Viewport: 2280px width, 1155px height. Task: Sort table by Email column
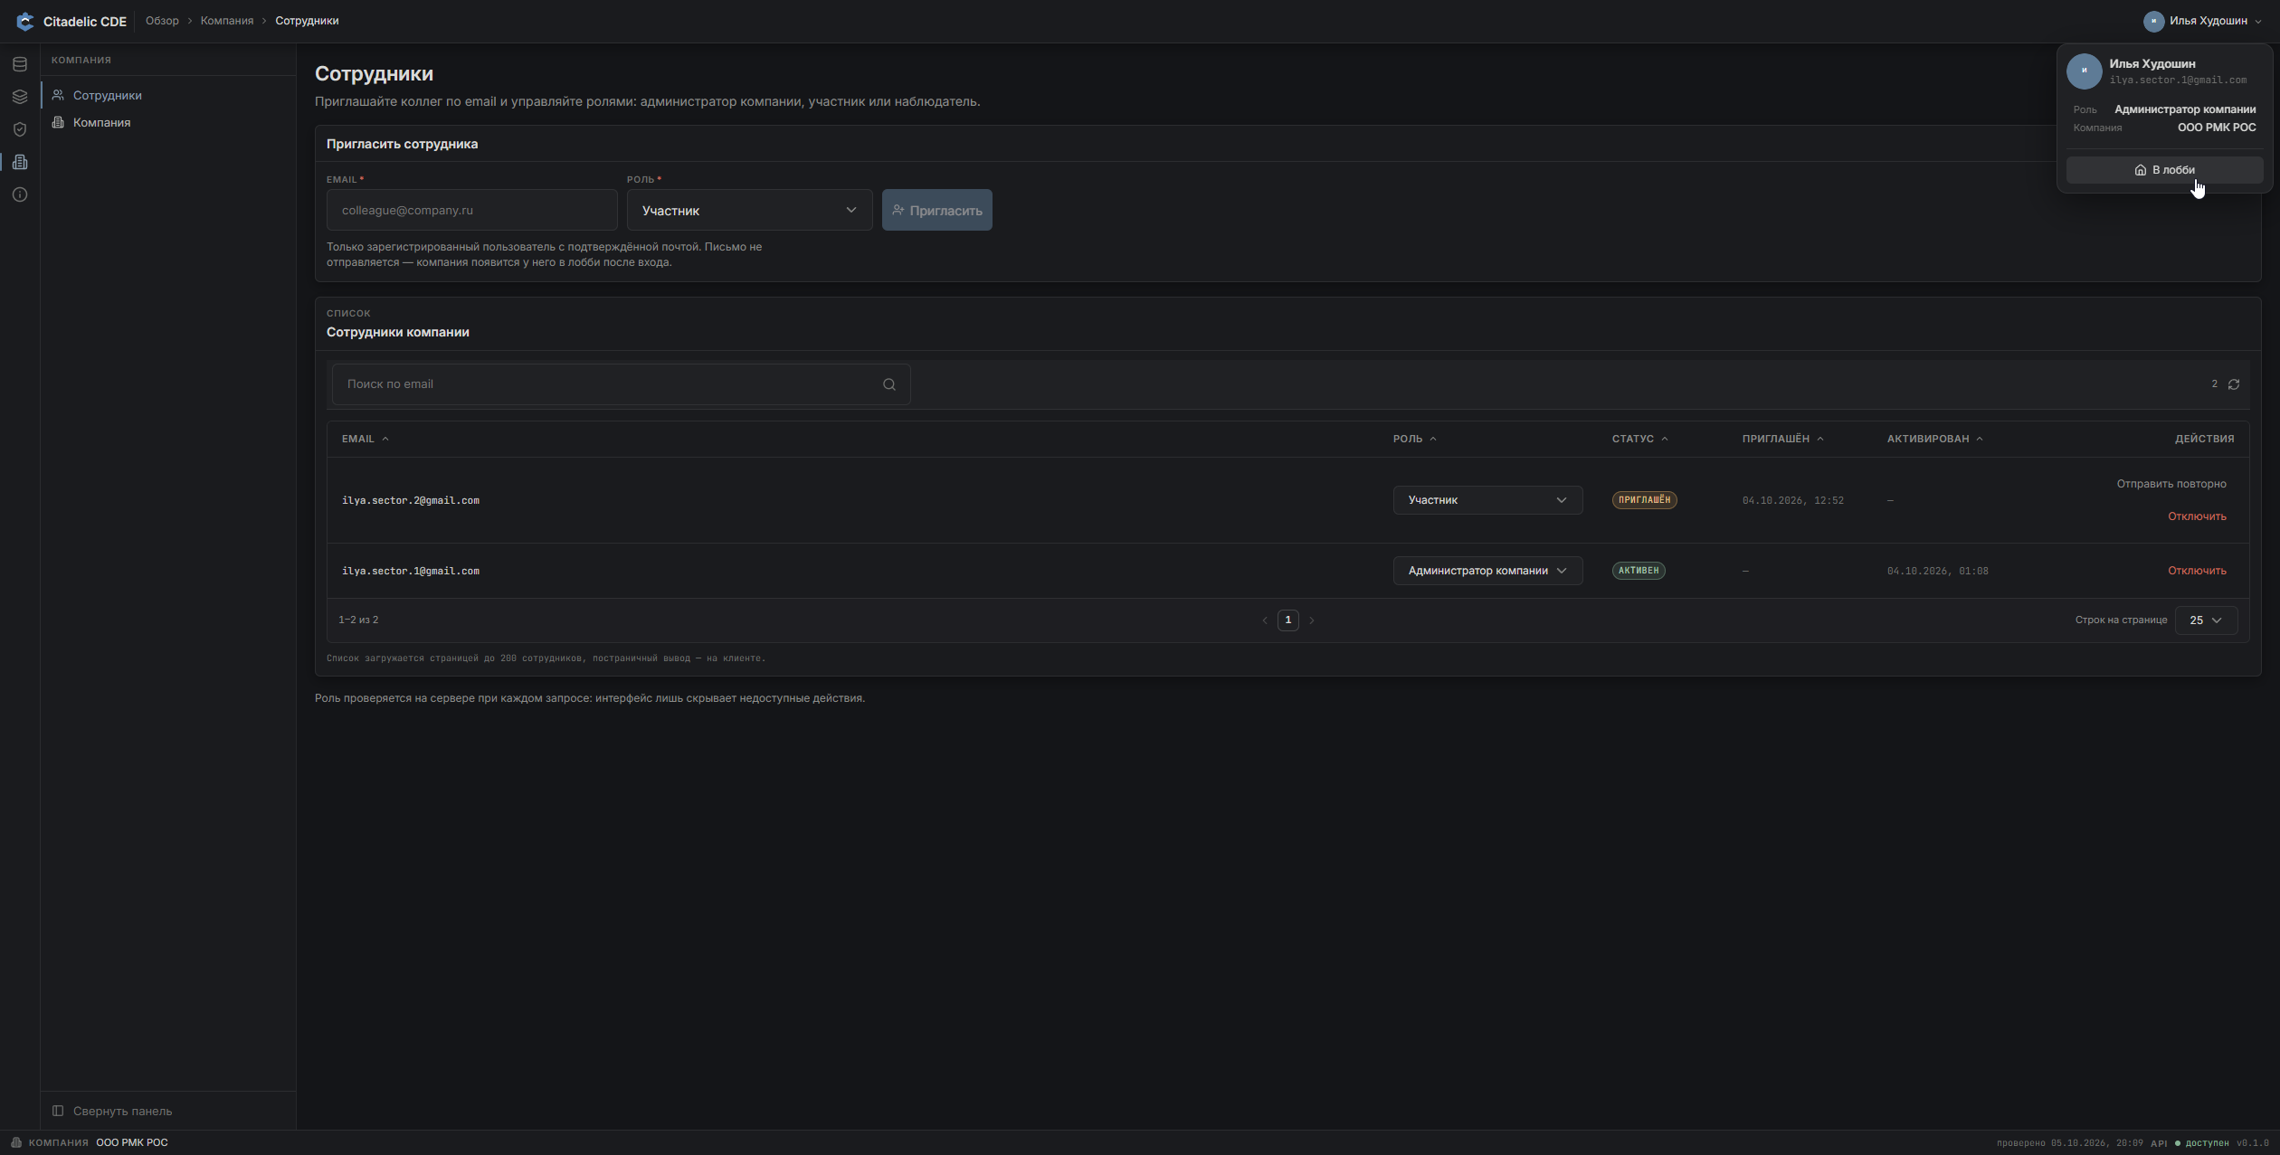(366, 439)
